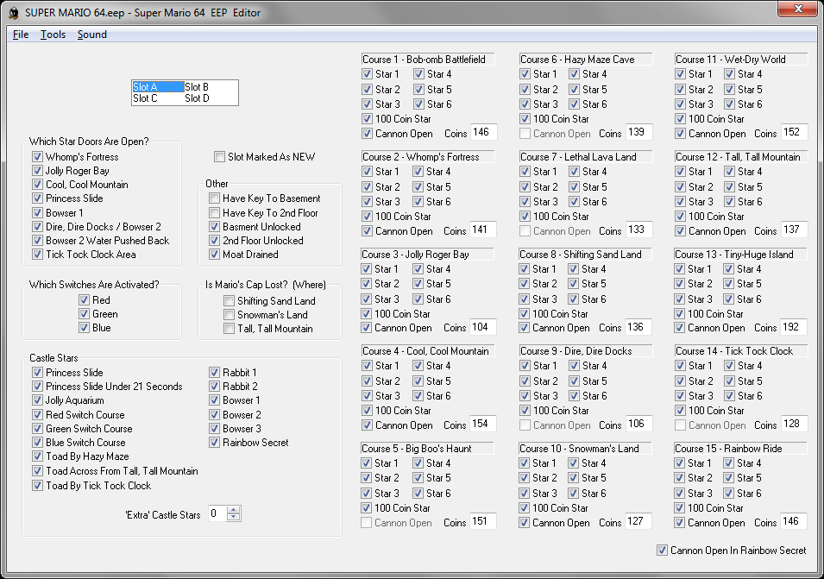
Task: Click the Extra Castle Stars value field
Action: click(x=217, y=513)
